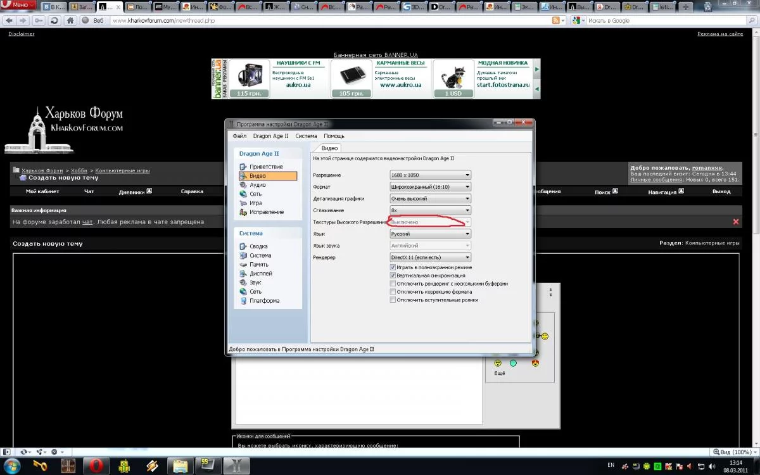Open romanxxx profile link
The height and width of the screenshot is (475, 760).
coord(707,167)
